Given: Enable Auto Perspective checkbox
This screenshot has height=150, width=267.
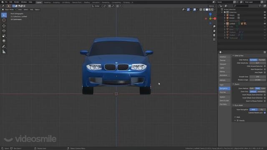Looking at the screenshot, I should tap(264, 69).
